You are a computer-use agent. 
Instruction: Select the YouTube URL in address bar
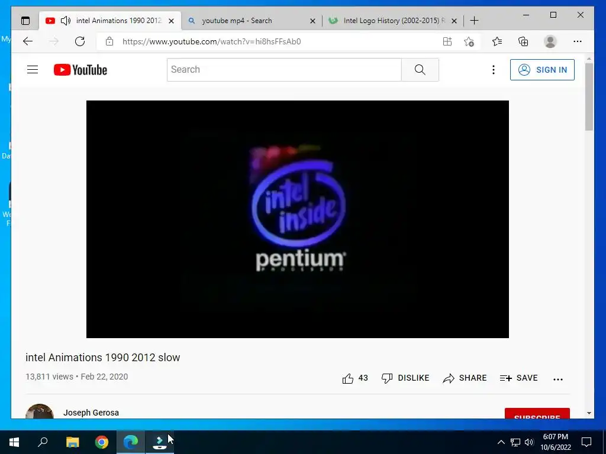pos(211,42)
